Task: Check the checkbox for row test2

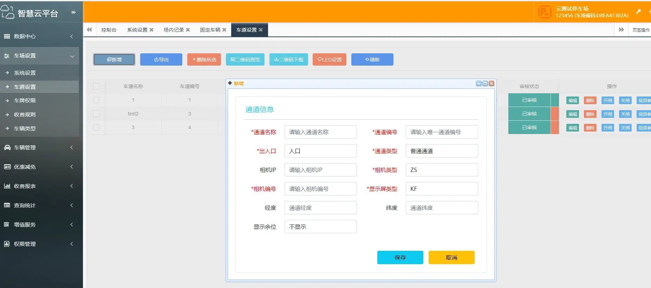Action: click(x=96, y=114)
